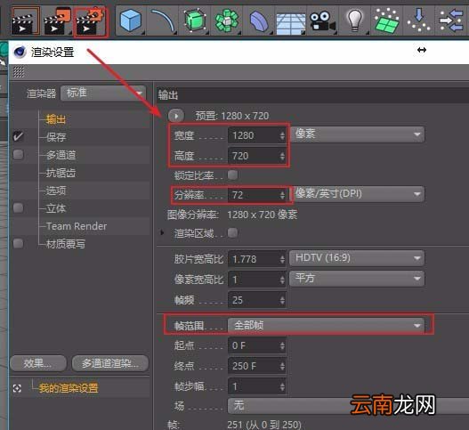This screenshot has height=430, width=469.
Task: Enable the 多通道 checkbox
Action: pos(19,154)
